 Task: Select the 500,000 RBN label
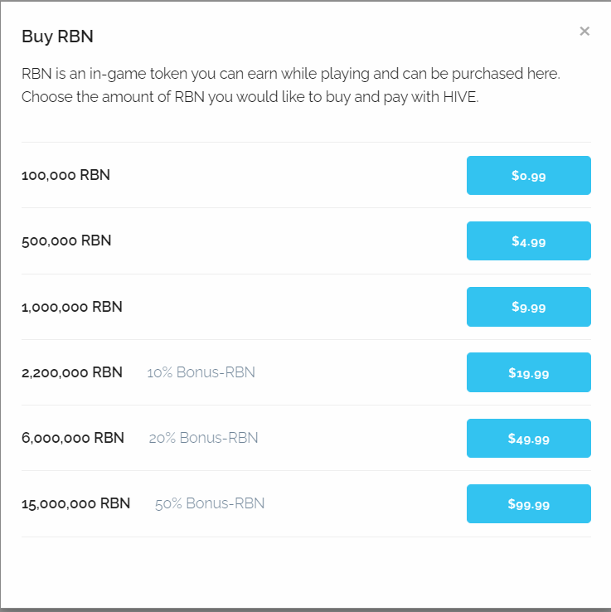[66, 240]
